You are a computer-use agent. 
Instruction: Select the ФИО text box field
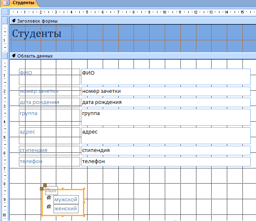(x=166, y=77)
